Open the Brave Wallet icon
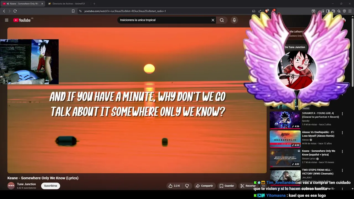 [333, 11]
